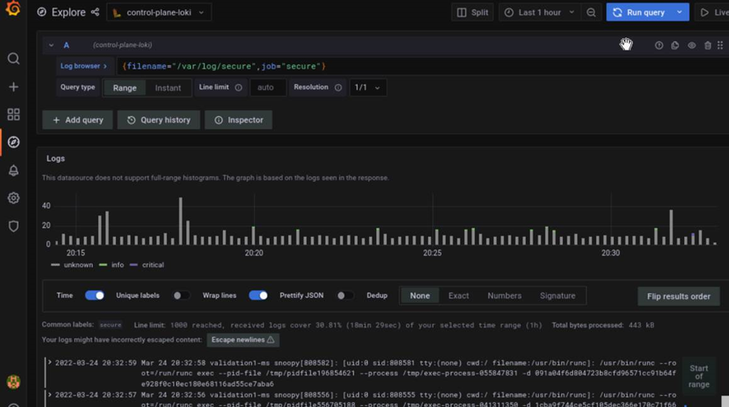Image resolution: width=729 pixels, height=407 pixels.
Task: Select the Signature dedup option
Action: [x=558, y=296]
